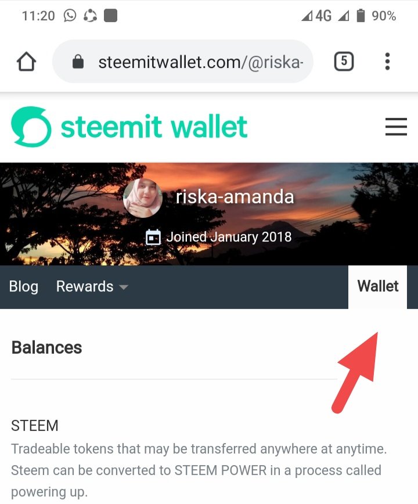Tap the riska-amanda profile picture
The width and height of the screenshot is (418, 504).
(143, 198)
